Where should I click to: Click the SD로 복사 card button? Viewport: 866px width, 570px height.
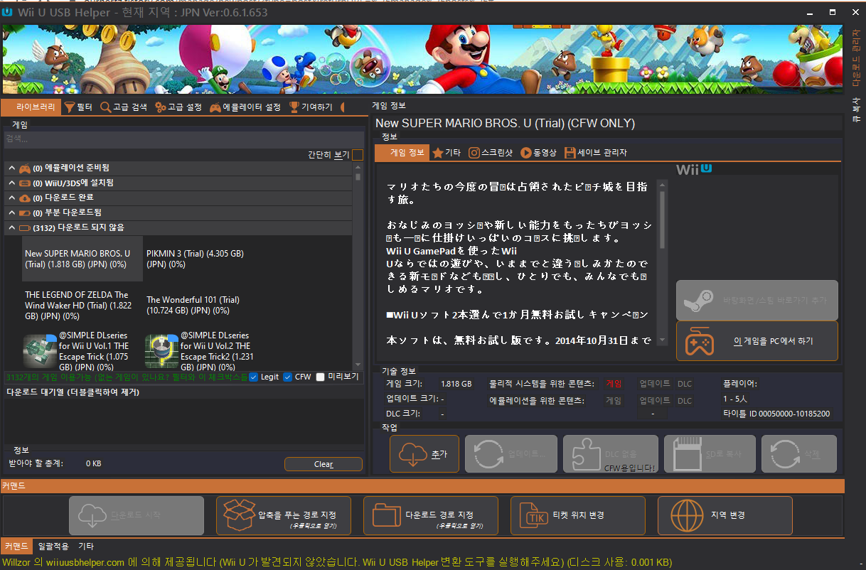[709, 454]
